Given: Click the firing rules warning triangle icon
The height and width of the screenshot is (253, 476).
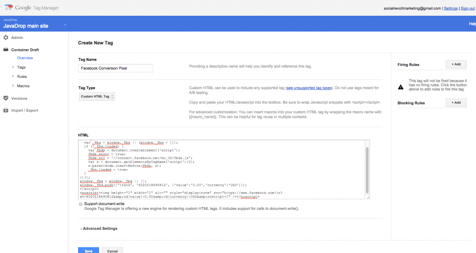Looking at the screenshot, I should tap(401, 87).
